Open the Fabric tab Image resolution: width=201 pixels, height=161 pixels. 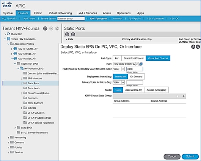click(x=38, y=13)
